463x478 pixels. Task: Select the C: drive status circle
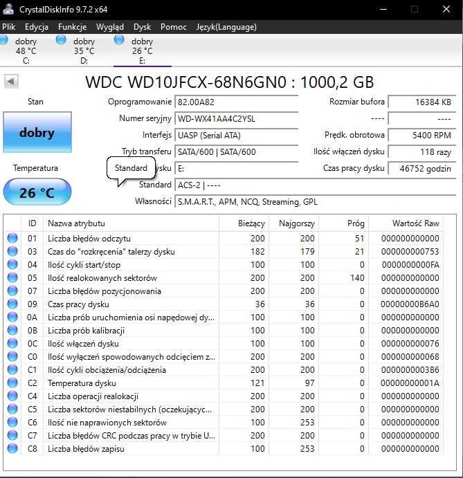click(3, 40)
